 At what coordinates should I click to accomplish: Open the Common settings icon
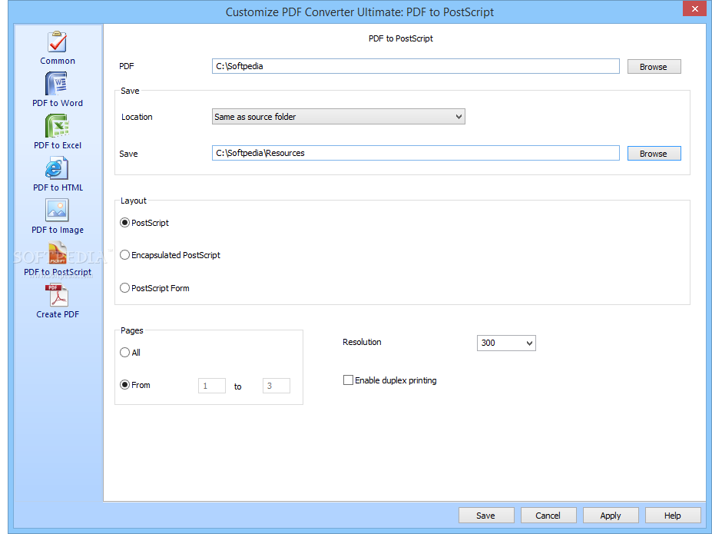[x=57, y=41]
